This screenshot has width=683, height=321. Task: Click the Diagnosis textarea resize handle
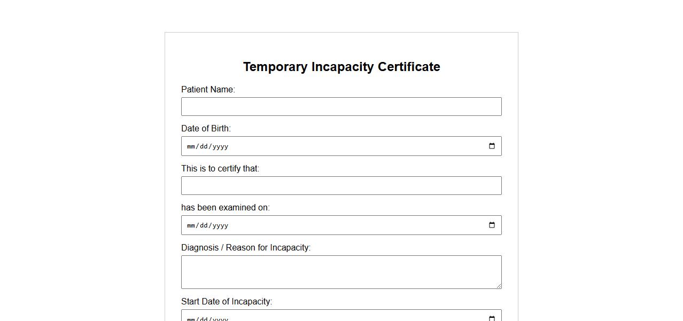[x=499, y=286]
